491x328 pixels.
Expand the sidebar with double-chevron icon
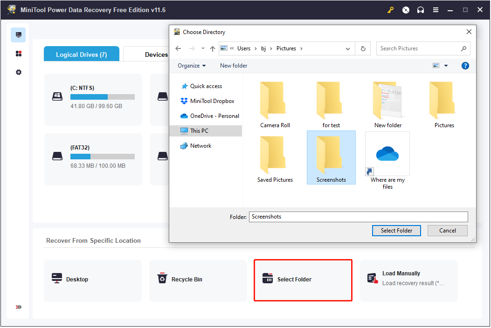[19, 307]
